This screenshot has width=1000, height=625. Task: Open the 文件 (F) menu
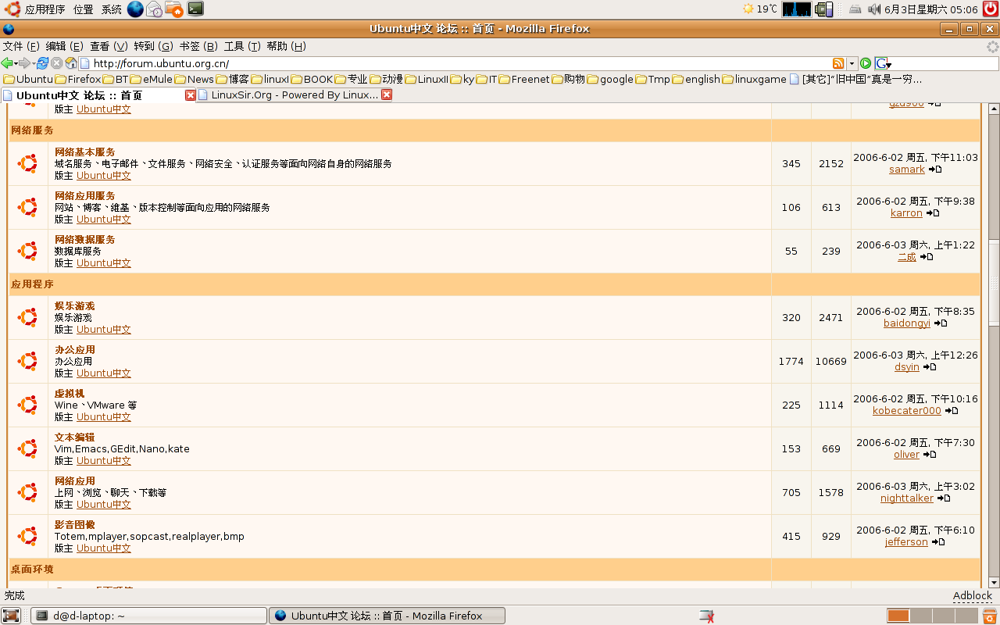click(x=21, y=46)
